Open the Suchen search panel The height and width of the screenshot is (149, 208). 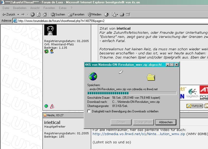tap(58, 14)
